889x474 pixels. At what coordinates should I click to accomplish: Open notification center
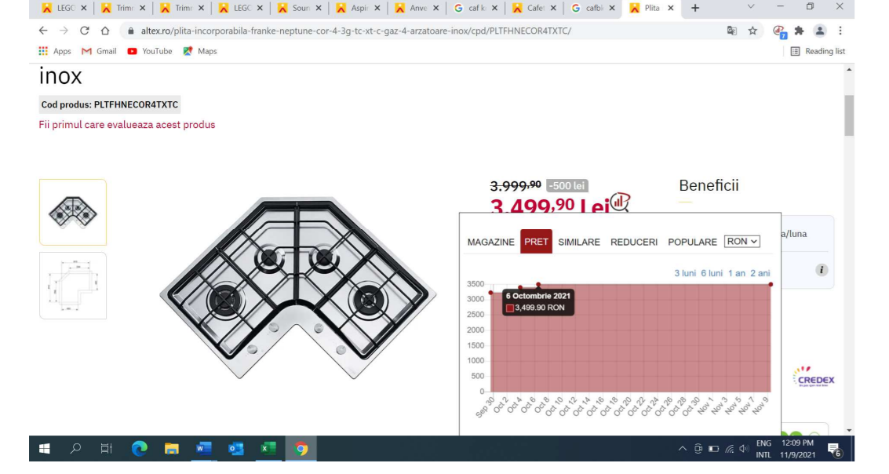[834, 450]
